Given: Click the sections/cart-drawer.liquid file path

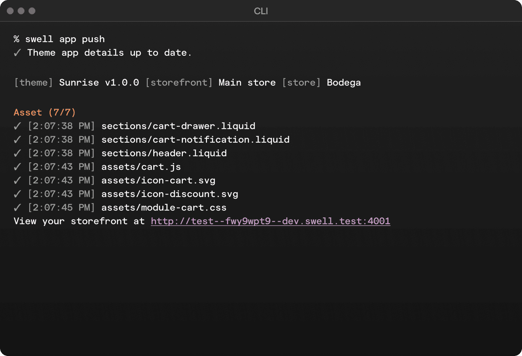Looking at the screenshot, I should pos(178,126).
